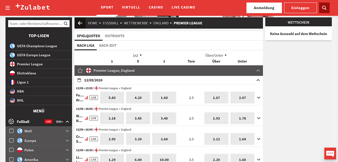
Task: Check the Amerika checkbox
Action: (x=11, y=159)
